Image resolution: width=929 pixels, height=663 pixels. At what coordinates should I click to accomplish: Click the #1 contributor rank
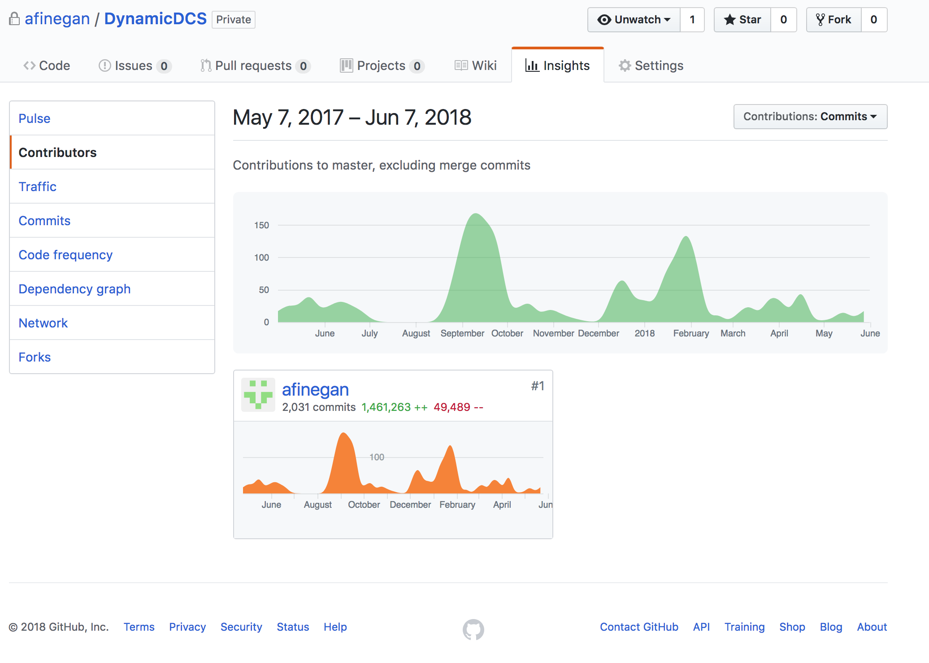538,386
